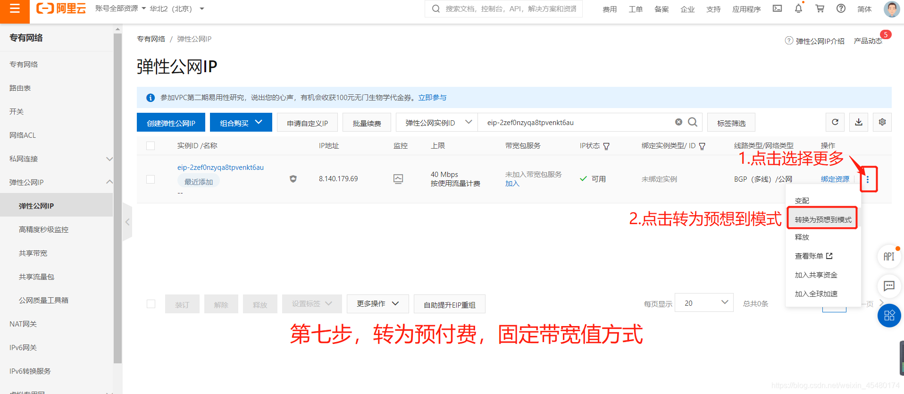Screen dimensions: 904x394
Task: Click the search magnifier in the filter box
Action: (x=693, y=122)
